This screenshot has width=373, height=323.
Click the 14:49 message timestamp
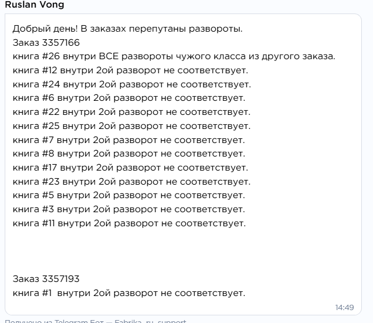pyautogui.click(x=344, y=308)
